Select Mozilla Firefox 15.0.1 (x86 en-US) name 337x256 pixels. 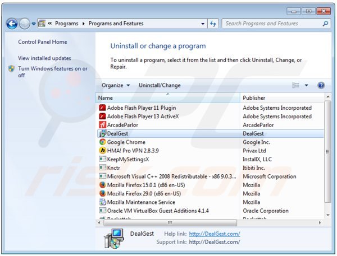(x=146, y=185)
